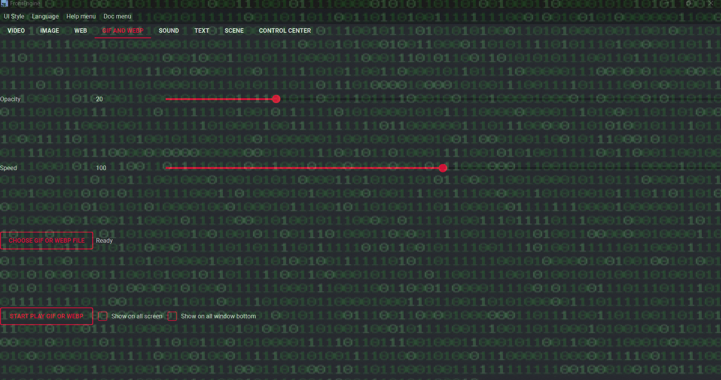The width and height of the screenshot is (721, 380).
Task: Click the Ready status text
Action: (x=104, y=240)
